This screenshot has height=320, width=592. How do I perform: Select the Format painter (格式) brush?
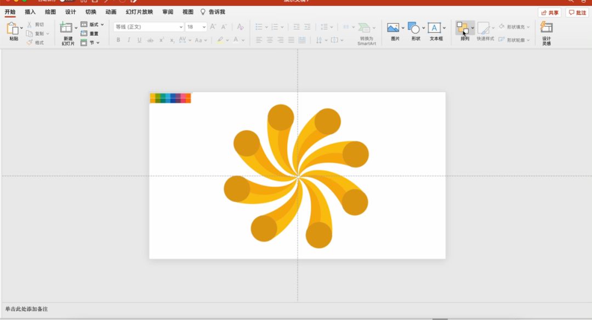tap(30, 42)
